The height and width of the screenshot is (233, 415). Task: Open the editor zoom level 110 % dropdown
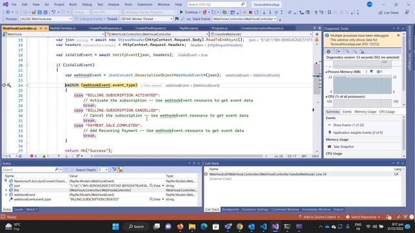click(10, 156)
